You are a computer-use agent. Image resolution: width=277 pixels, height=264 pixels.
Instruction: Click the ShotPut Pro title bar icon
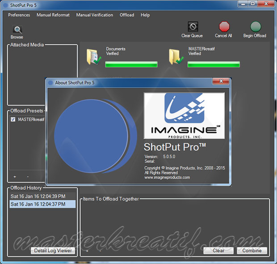[x=6, y=5]
